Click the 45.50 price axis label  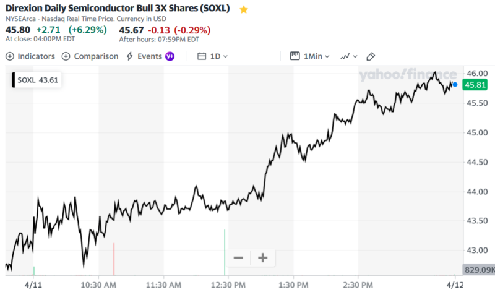(x=477, y=103)
